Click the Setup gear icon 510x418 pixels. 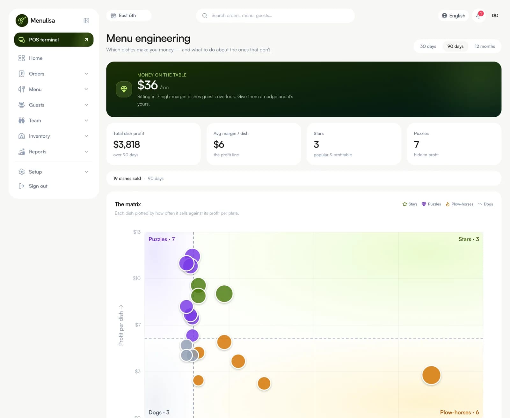[x=22, y=172]
